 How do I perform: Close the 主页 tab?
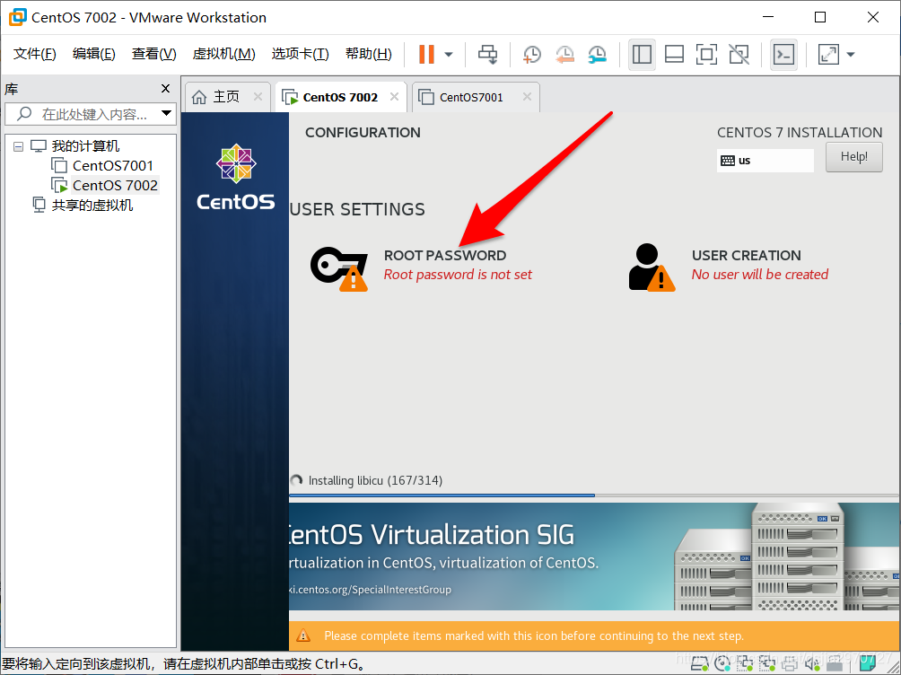point(258,97)
